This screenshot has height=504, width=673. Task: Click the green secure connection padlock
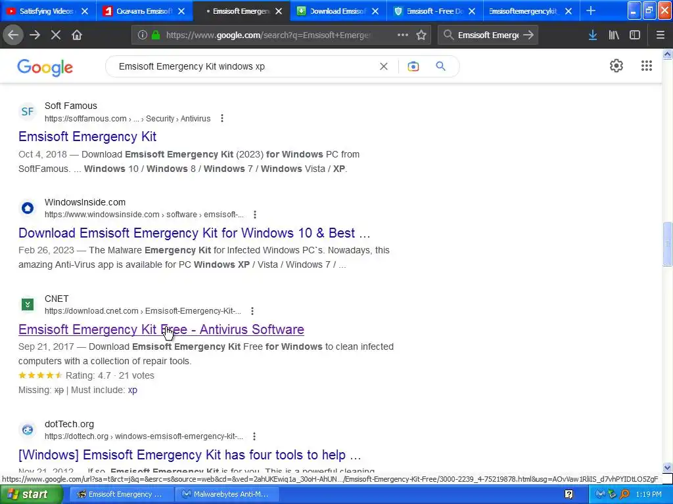[x=156, y=35]
